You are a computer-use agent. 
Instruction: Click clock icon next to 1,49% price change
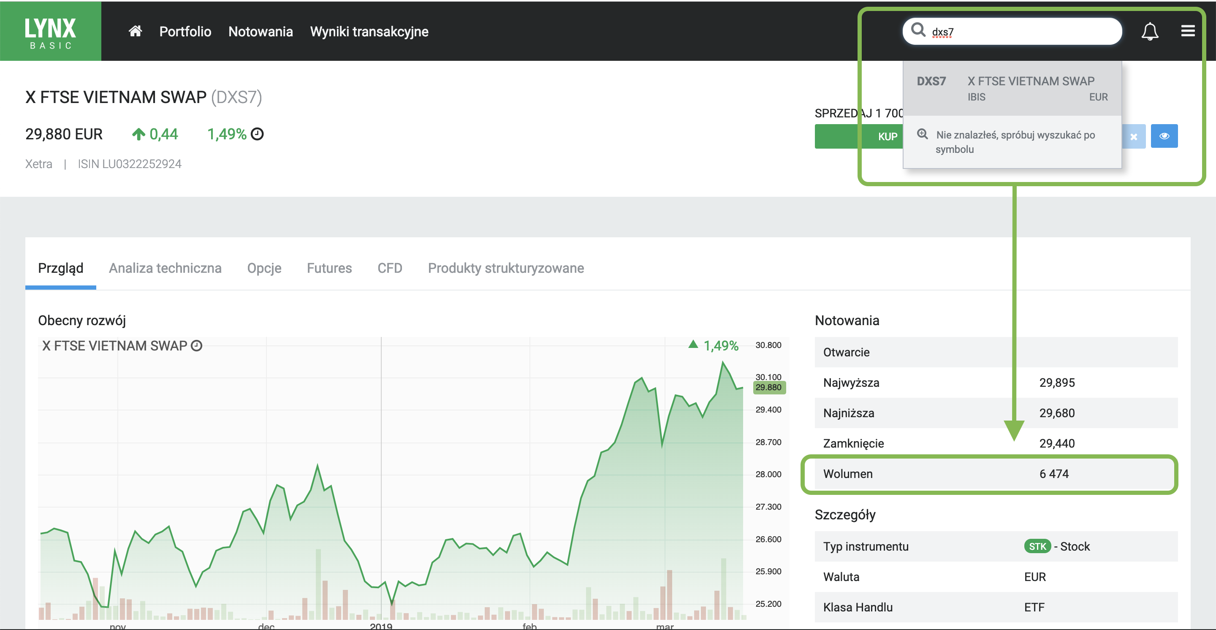(x=257, y=135)
